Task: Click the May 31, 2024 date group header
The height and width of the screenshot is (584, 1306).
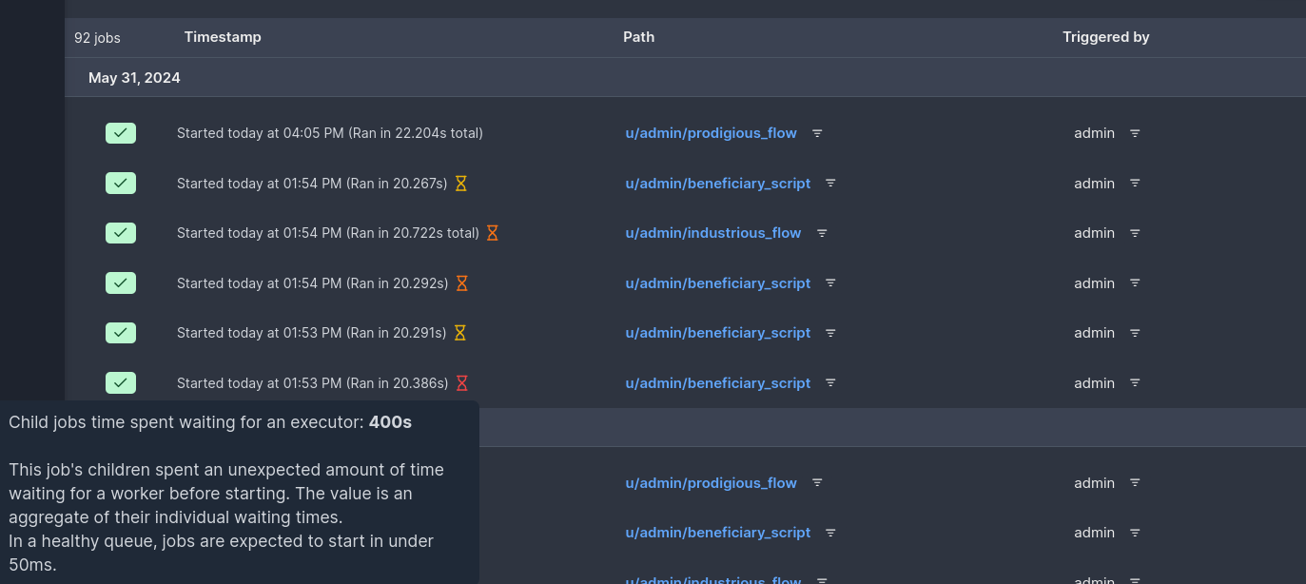Action: click(x=134, y=78)
